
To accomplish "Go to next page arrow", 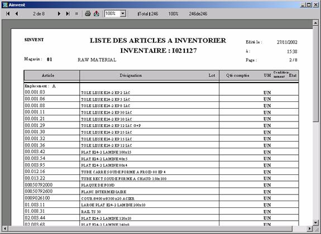I will (59, 14).
